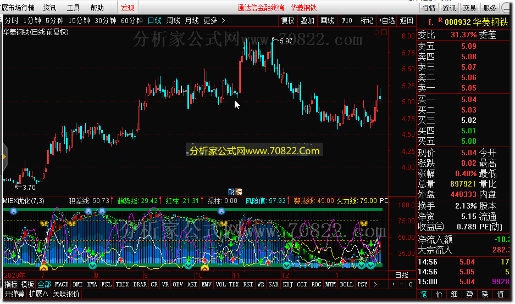This screenshot has height=304, width=515.
Task: Select the 细 tab in quote panel
Action: point(454,294)
